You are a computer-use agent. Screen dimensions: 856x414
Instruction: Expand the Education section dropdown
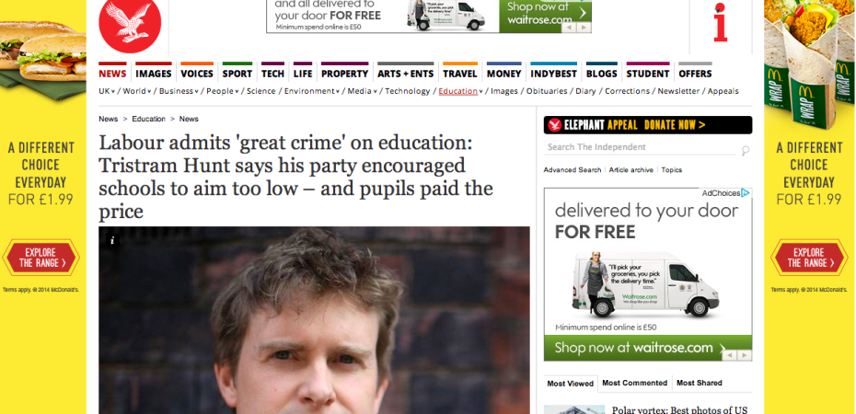pos(480,92)
